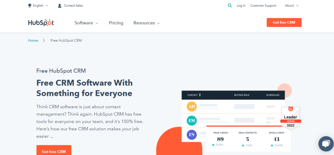
Task: Click the Page Views 89 stat
Action: (220, 139)
